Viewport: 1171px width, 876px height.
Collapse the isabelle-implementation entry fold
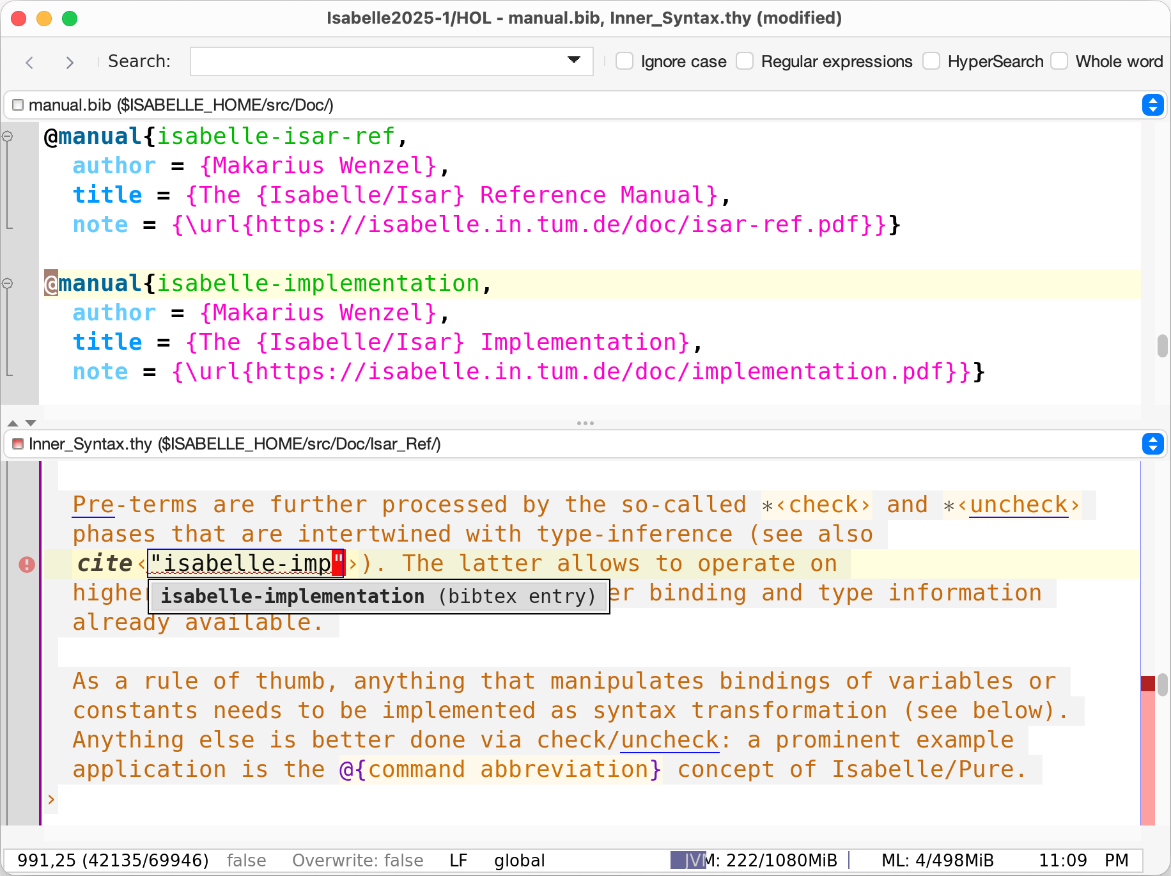coord(8,283)
